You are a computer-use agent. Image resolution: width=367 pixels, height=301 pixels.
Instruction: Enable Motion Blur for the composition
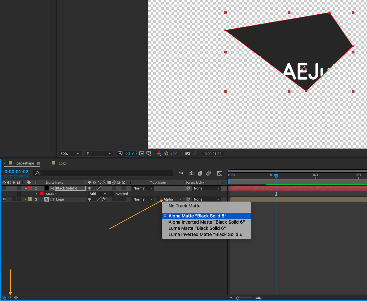(209, 173)
